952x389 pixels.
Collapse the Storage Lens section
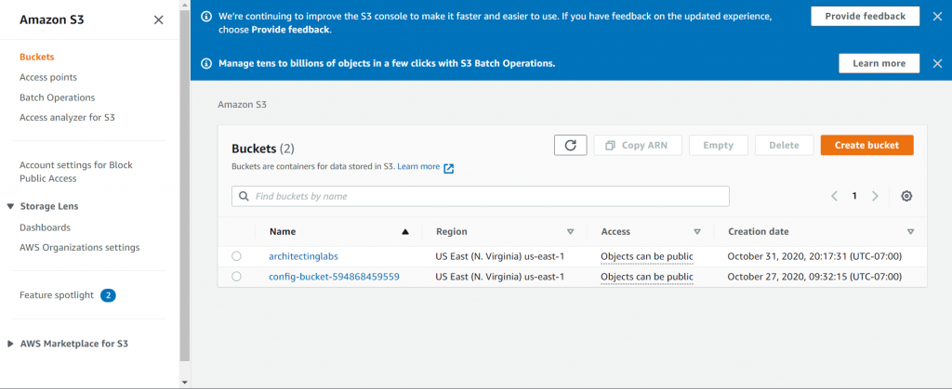[x=10, y=207]
